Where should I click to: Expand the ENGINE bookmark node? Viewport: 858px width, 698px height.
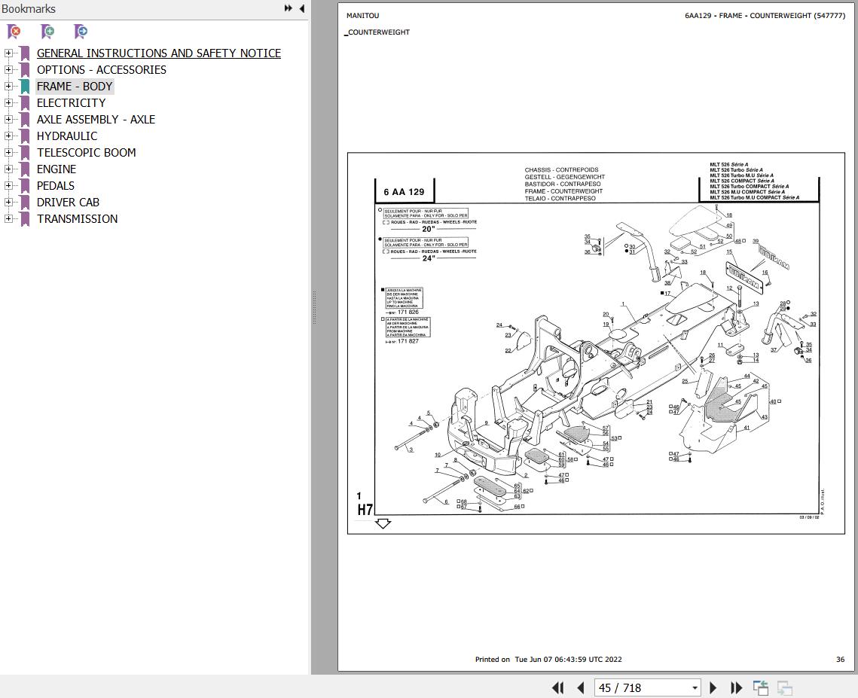pyautogui.click(x=8, y=169)
